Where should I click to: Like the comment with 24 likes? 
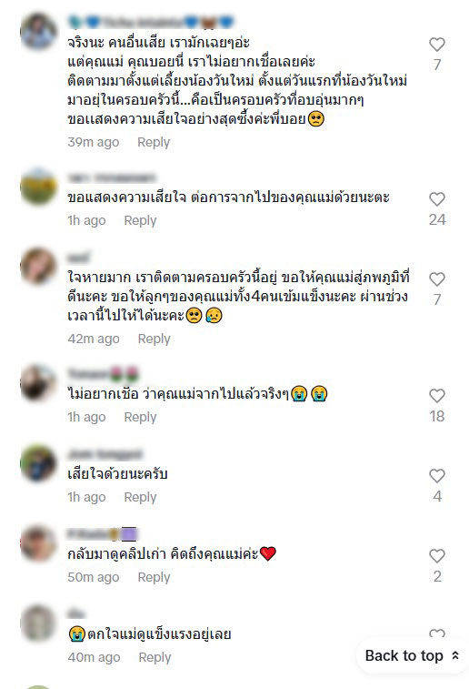coord(436,199)
